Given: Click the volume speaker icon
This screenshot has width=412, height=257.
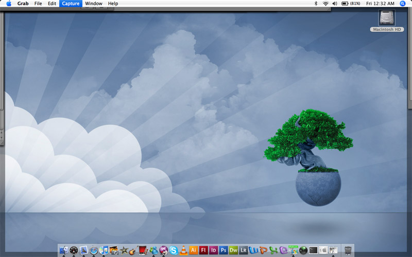Looking at the screenshot, I should tap(335, 4).
